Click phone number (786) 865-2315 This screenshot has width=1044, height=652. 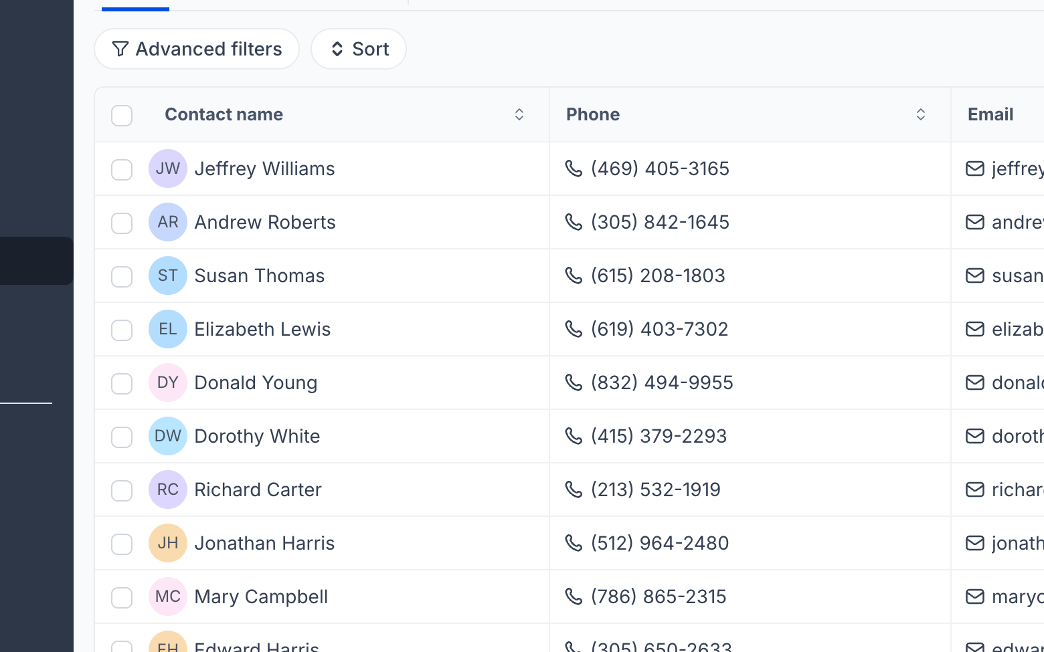tap(659, 596)
